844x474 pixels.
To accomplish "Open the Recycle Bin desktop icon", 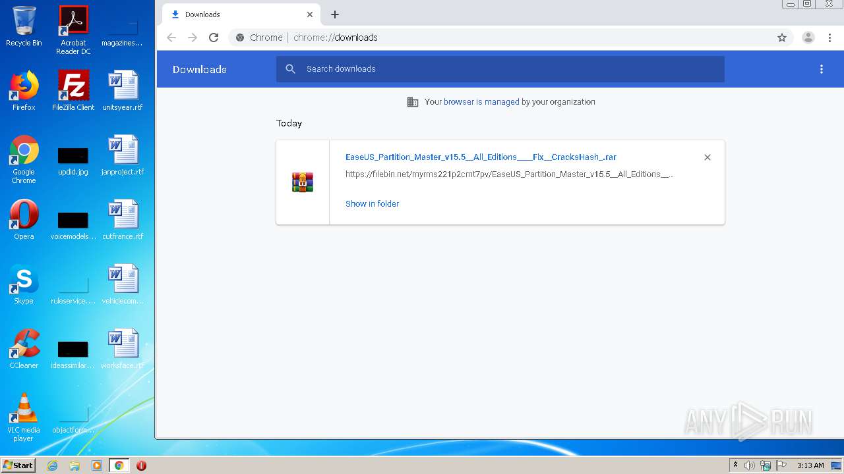I will [24, 26].
